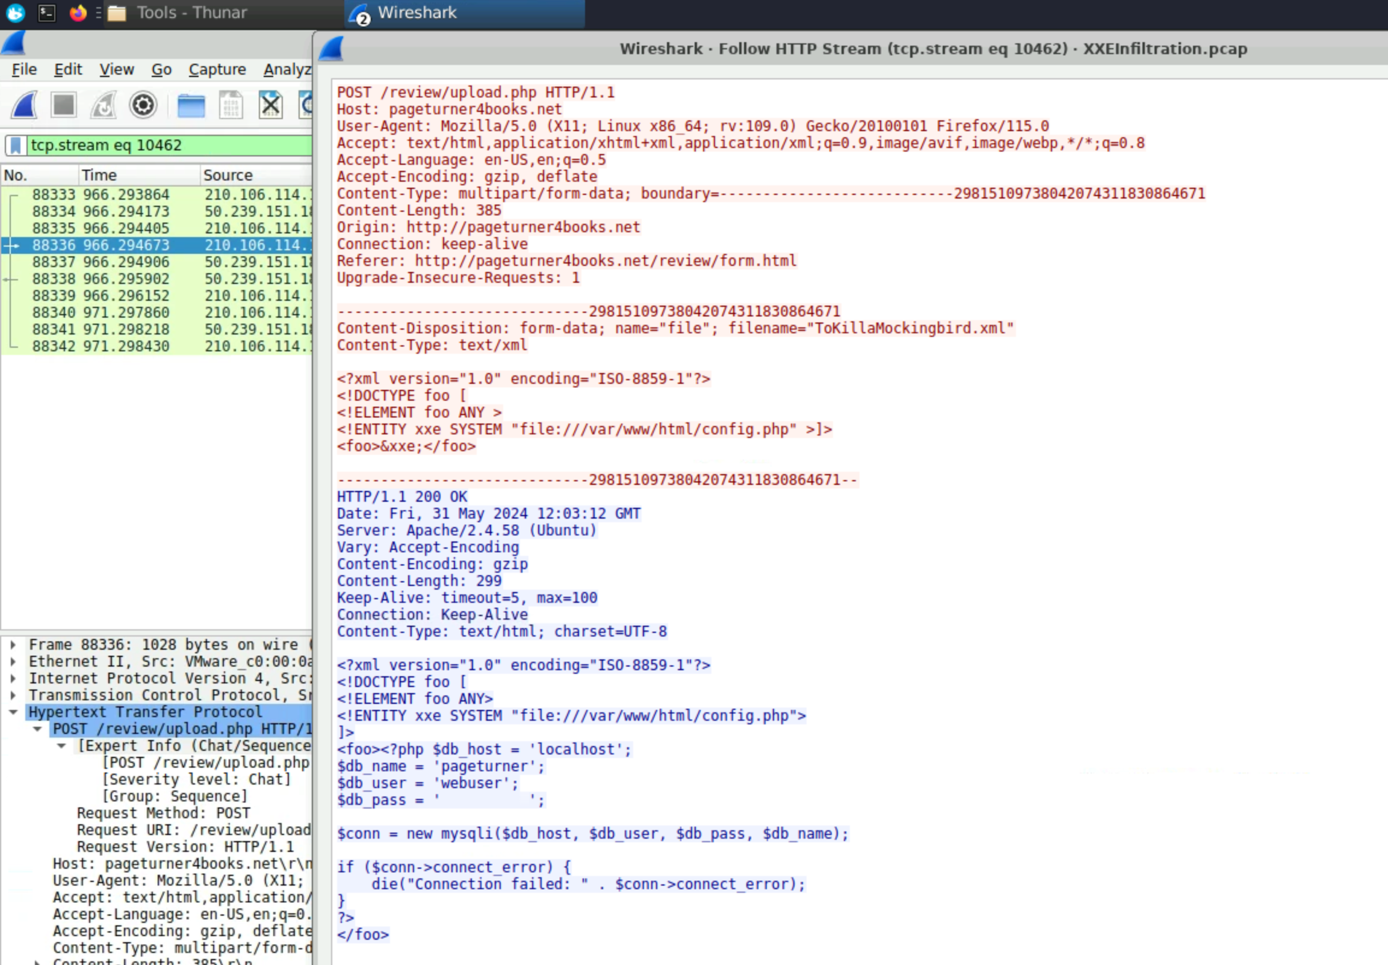Select the Severity level: Chat line
Image resolution: width=1388 pixels, height=965 pixels.
coord(196,780)
